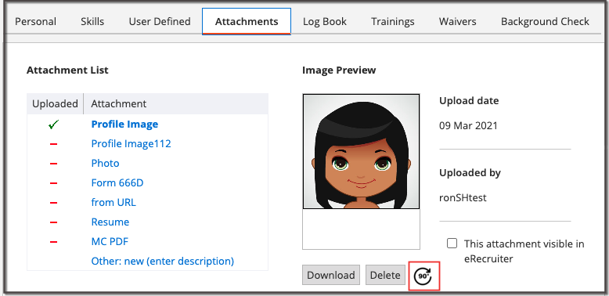Image resolution: width=609 pixels, height=296 pixels.
Task: Switch to the Personal tab
Action: tap(35, 21)
